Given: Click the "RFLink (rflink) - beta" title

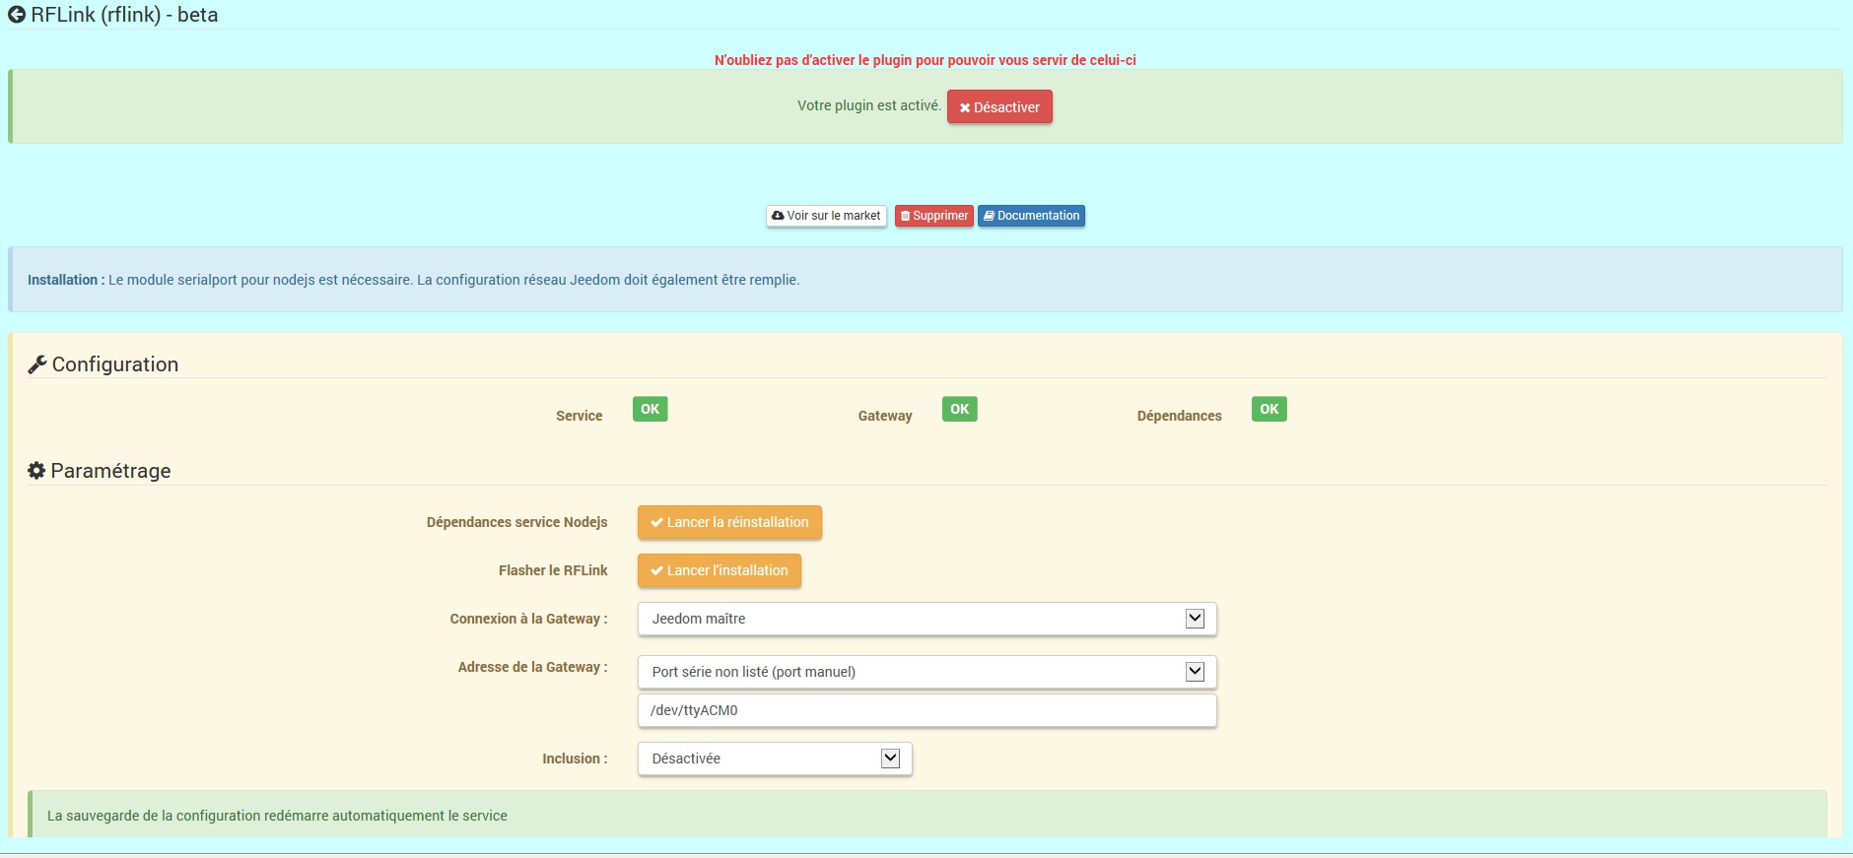Looking at the screenshot, I should point(124,15).
